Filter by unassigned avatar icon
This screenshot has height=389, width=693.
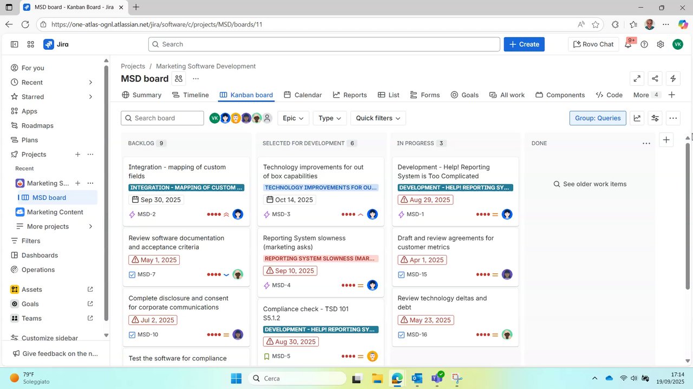pyautogui.click(x=267, y=118)
